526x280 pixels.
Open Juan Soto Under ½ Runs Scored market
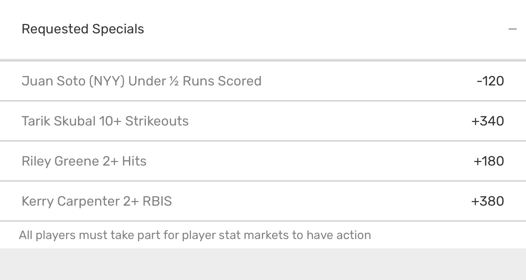pyautogui.click(x=141, y=81)
